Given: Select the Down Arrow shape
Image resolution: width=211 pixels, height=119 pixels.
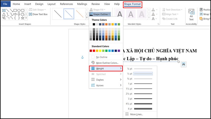Looking at the screenshot, I should tap(19, 14).
